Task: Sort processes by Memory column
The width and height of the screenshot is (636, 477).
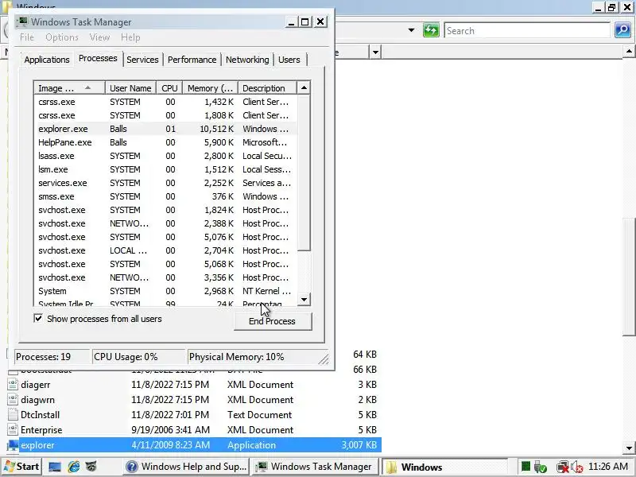Action: pos(210,88)
